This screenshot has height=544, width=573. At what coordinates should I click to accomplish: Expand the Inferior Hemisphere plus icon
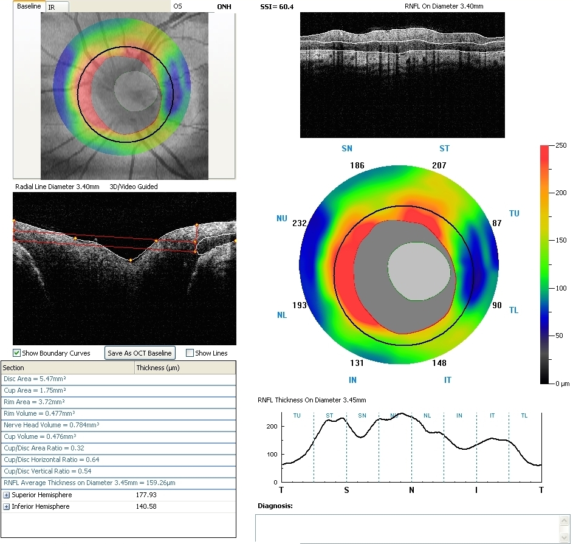[7, 507]
